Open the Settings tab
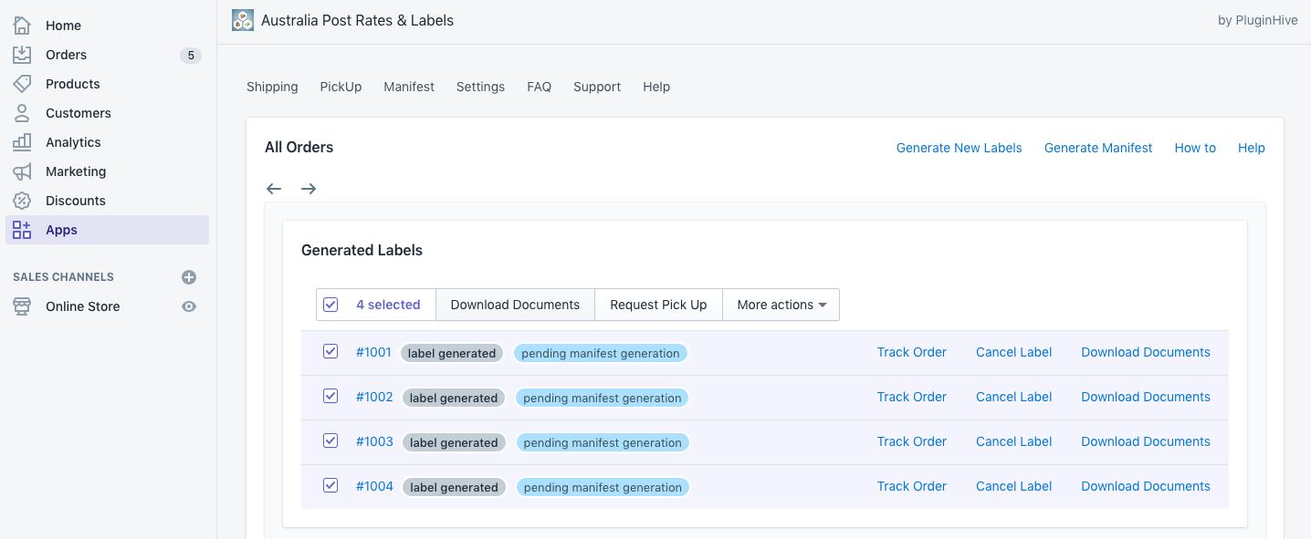Viewport: 1311px width, 539px height. (480, 87)
